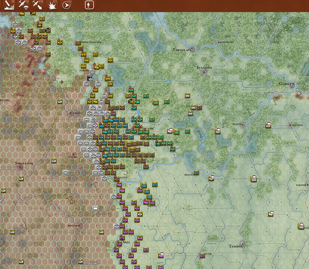The width and height of the screenshot is (309, 269).
Task: Click the Saransk town label
Action: 302,185
